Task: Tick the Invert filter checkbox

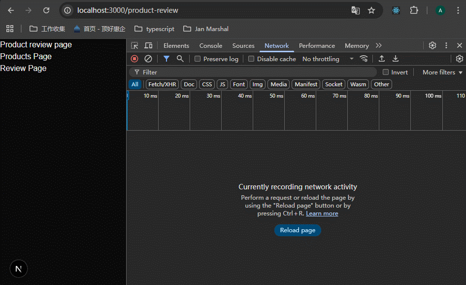Action: coord(386,72)
